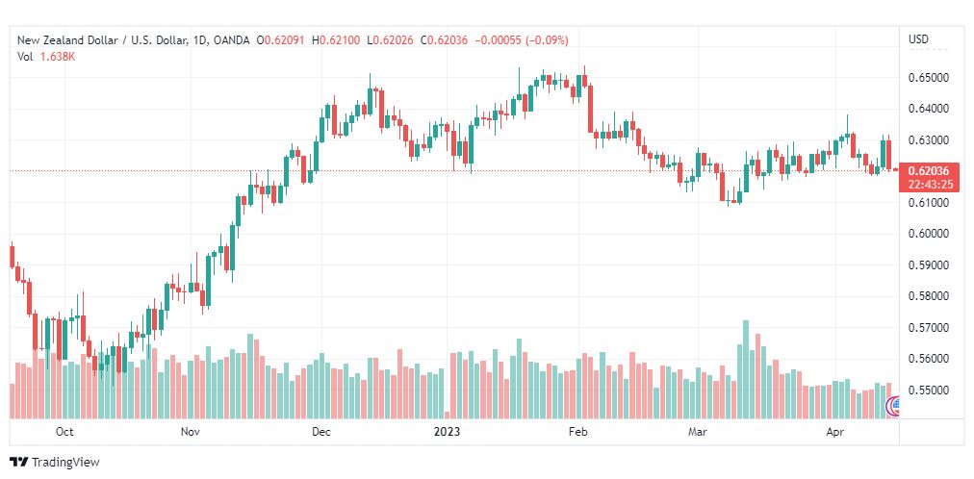Click the economic event flag icon
The width and height of the screenshot is (974, 479).
(x=892, y=407)
